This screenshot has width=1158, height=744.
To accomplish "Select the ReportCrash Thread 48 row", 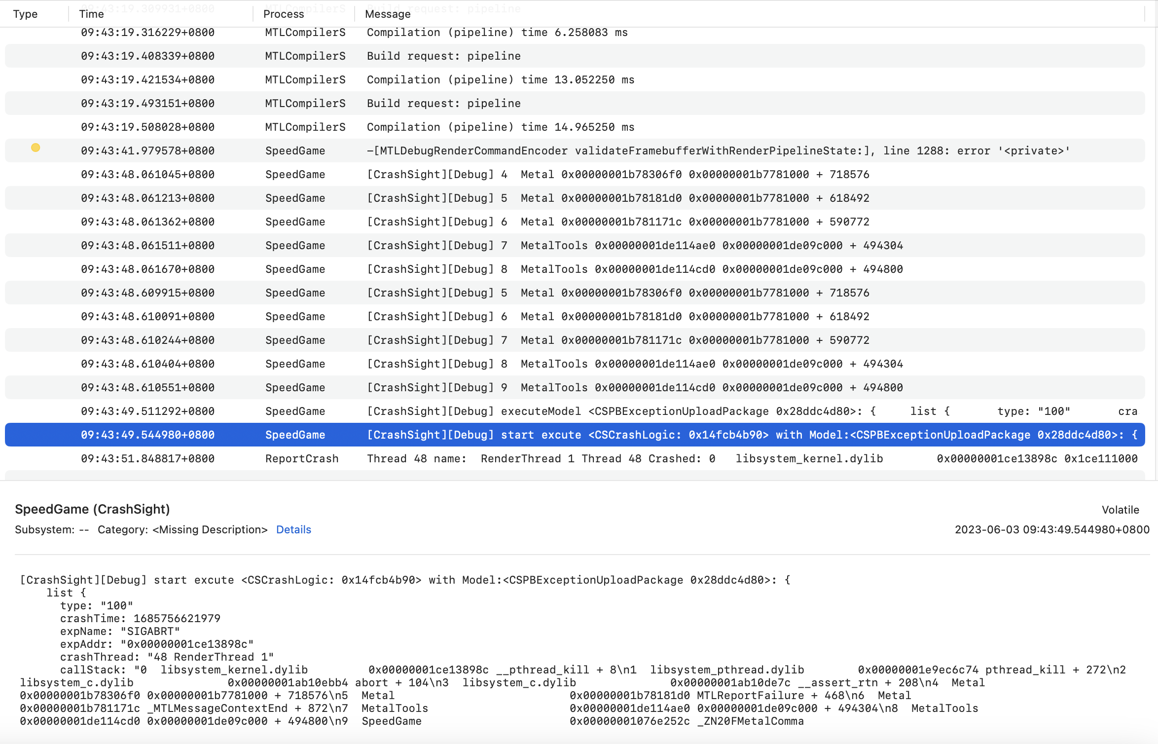I will (575, 458).
